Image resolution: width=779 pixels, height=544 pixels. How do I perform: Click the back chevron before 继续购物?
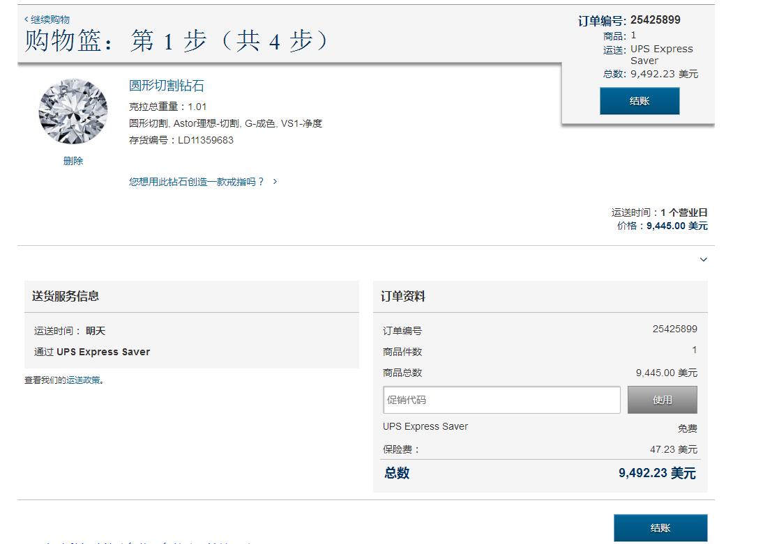[x=25, y=20]
